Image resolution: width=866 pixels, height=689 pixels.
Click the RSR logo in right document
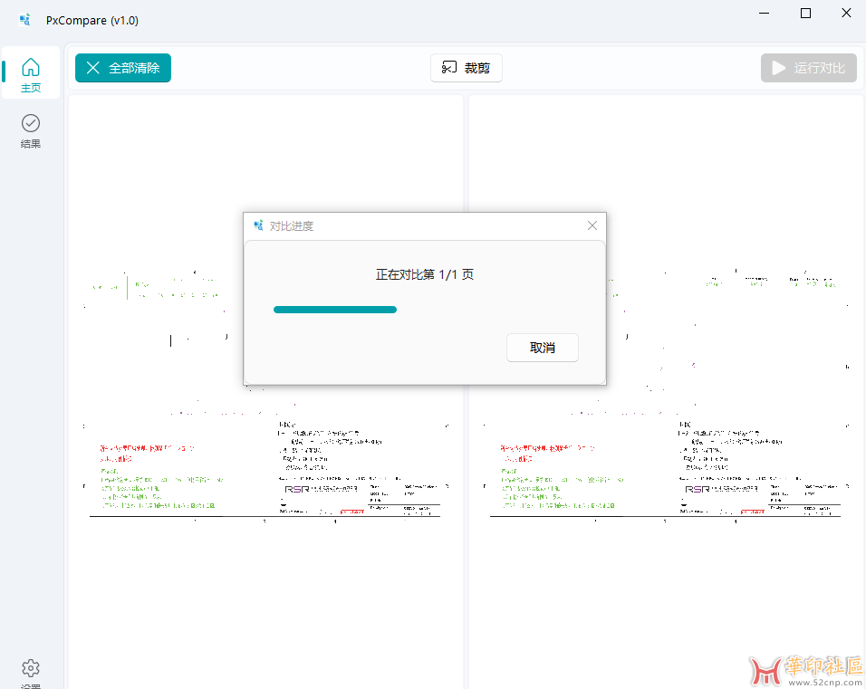697,489
